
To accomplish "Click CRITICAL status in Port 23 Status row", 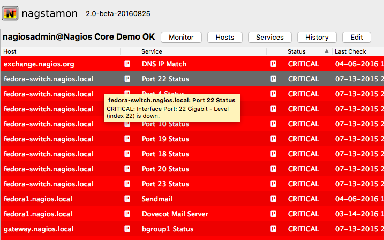I will [x=303, y=184].
